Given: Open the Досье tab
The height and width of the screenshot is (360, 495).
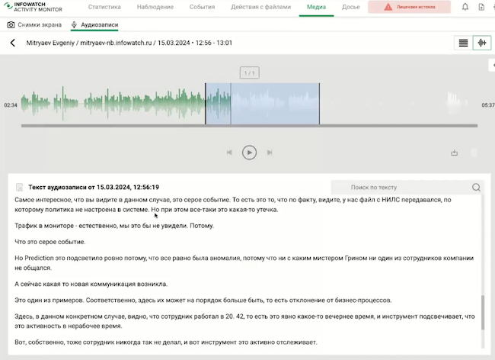Looking at the screenshot, I should 351,7.
